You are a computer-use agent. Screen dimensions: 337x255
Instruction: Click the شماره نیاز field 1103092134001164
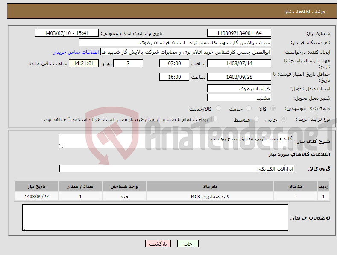pyautogui.click(x=239, y=33)
